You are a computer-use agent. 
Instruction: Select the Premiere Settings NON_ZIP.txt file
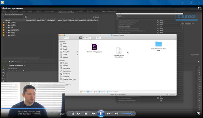119,53
